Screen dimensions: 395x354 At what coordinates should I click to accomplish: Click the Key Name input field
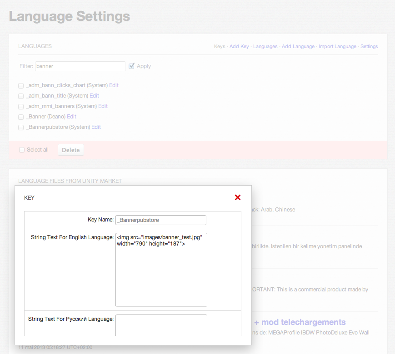tap(161, 220)
